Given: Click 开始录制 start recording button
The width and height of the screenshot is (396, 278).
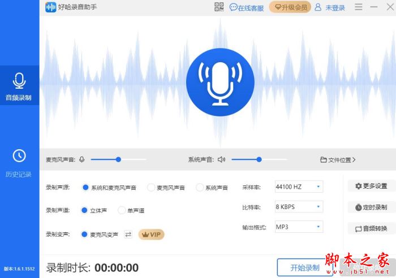Looking at the screenshot, I should coord(305,268).
